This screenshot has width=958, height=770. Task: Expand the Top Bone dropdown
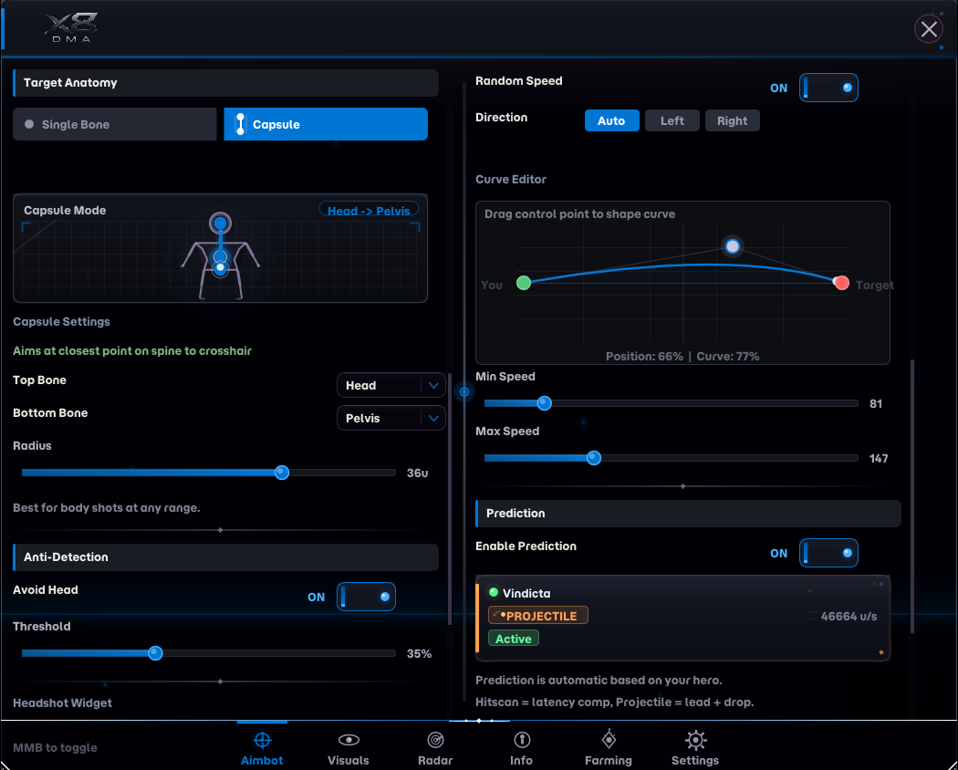click(x=390, y=385)
